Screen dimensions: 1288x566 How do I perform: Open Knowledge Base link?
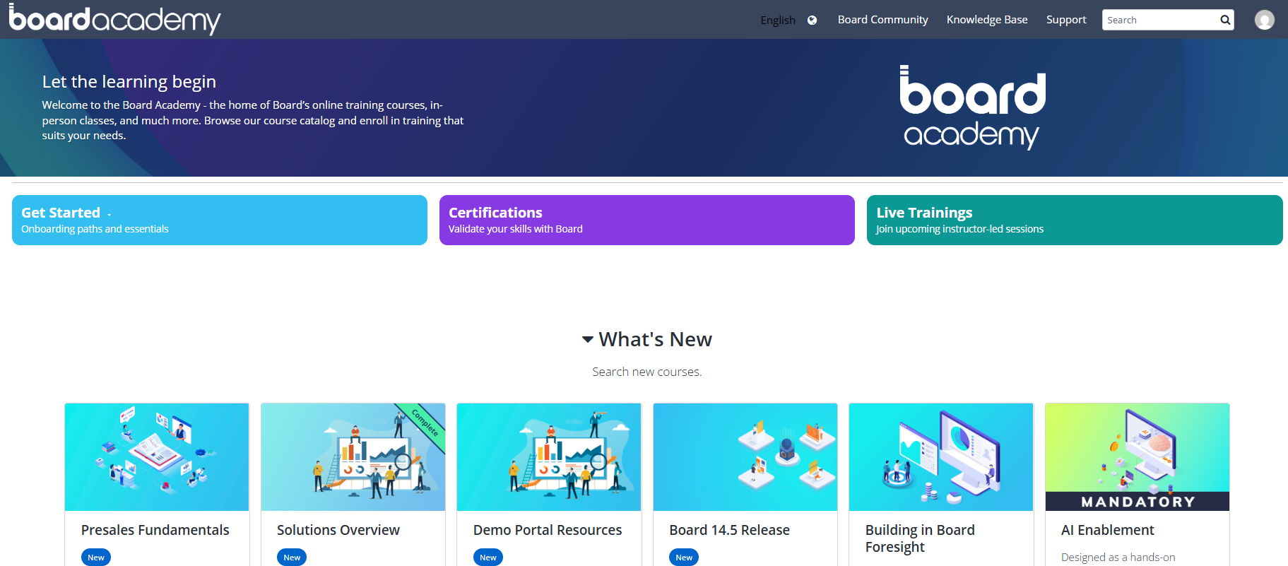point(987,20)
